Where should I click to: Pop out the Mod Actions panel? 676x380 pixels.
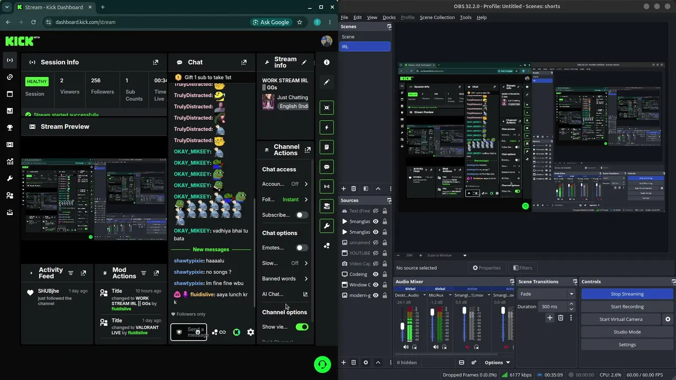pyautogui.click(x=156, y=273)
